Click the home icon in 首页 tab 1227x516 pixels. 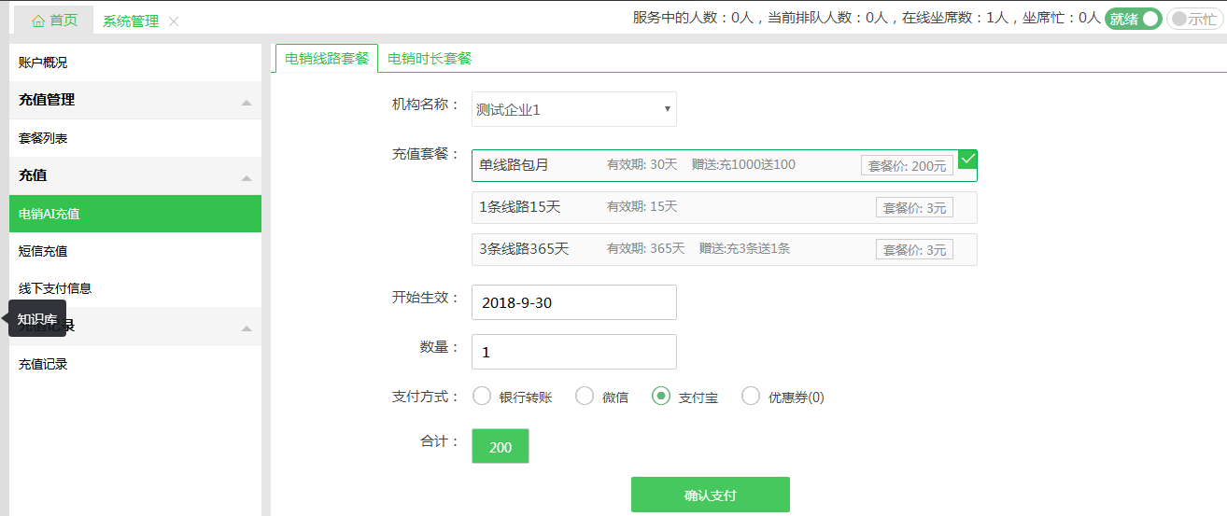coord(38,21)
